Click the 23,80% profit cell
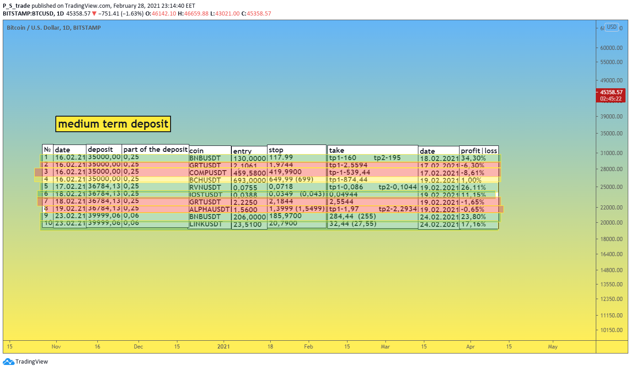This screenshot has width=631, height=370. 473,217
